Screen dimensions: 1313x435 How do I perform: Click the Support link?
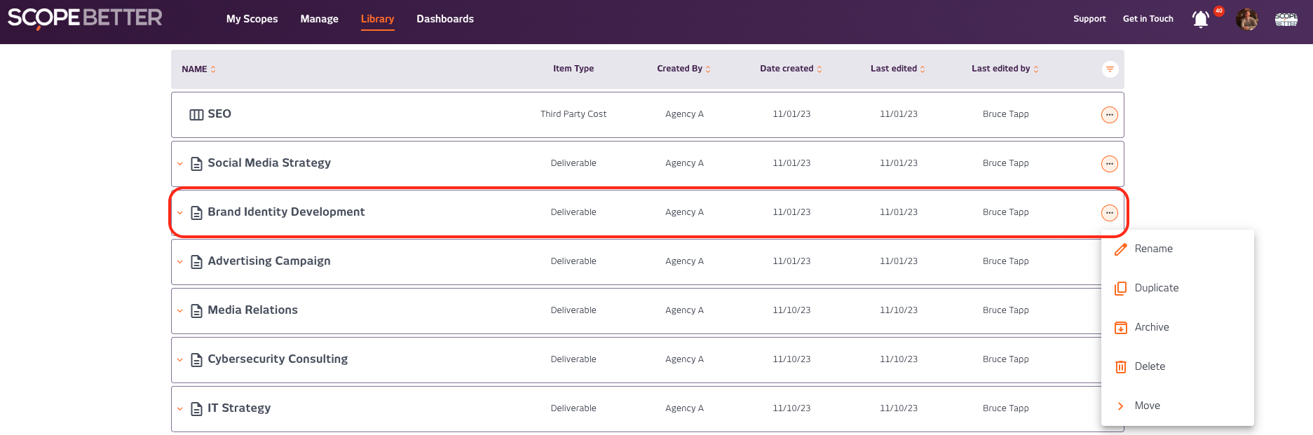click(1089, 19)
